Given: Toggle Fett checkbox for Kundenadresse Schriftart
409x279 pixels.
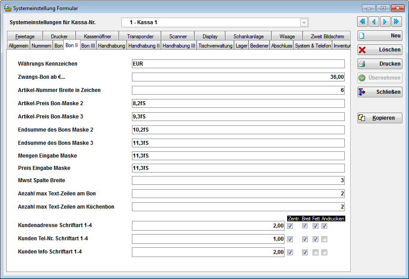Looking at the screenshot, I should tap(315, 226).
